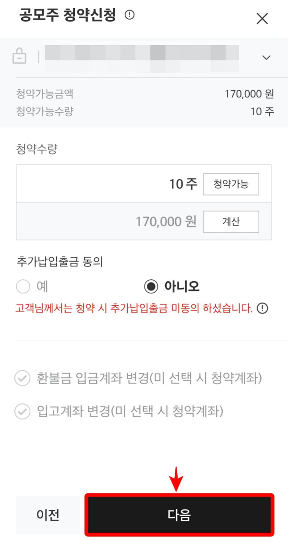The height and width of the screenshot is (540, 288).
Task: Open the masked account picker chevron
Action: [266, 57]
